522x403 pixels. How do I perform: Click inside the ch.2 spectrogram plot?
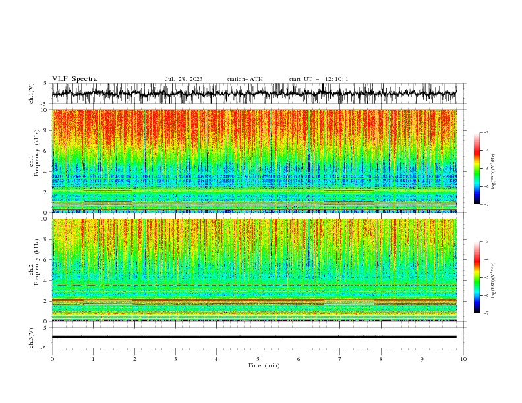254,270
